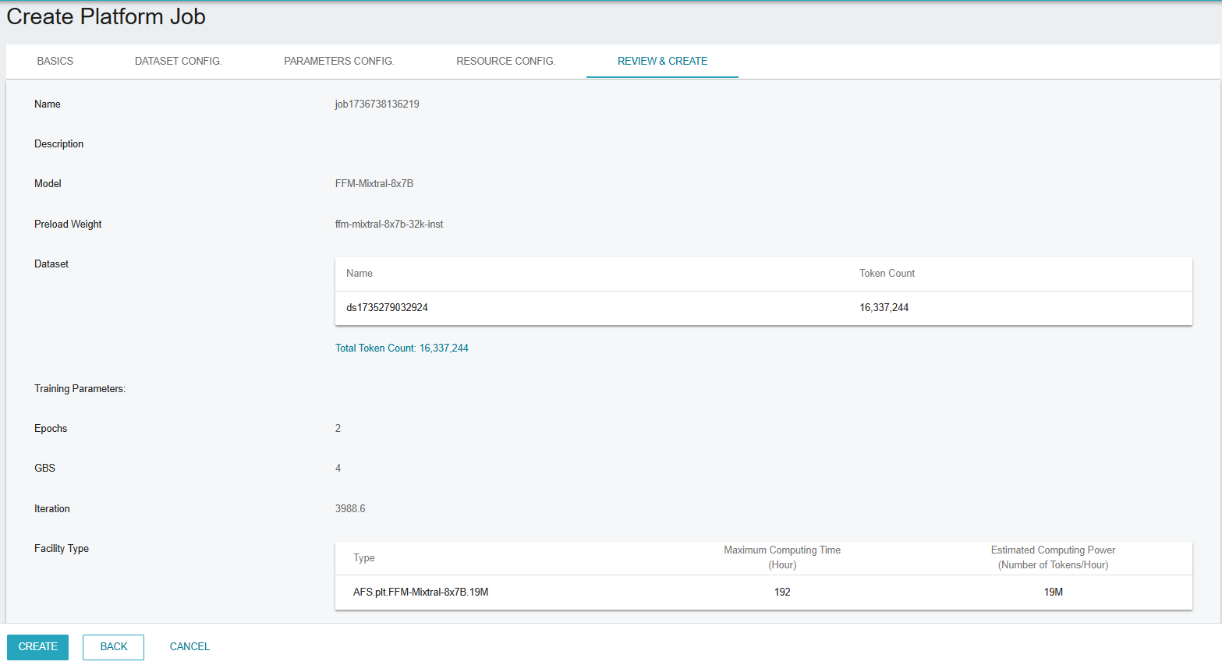Click the BACK button

pyautogui.click(x=114, y=647)
